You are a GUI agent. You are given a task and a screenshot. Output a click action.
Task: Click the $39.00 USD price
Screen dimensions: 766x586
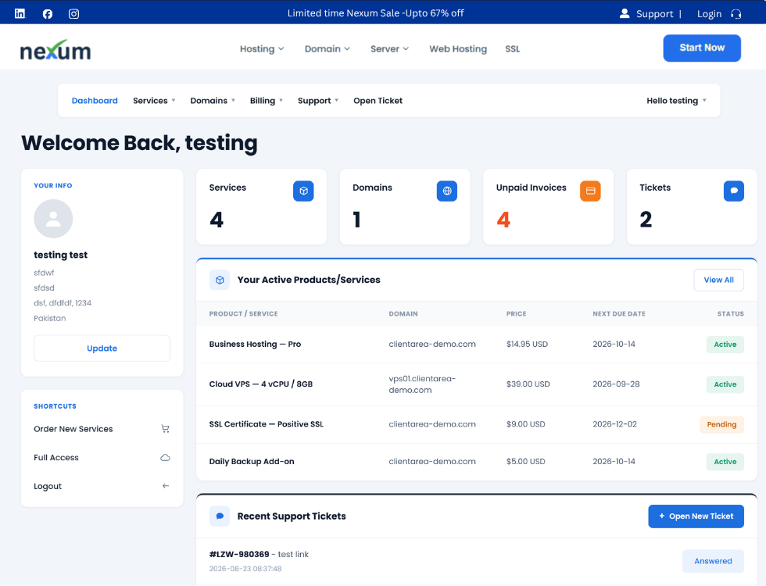click(528, 384)
